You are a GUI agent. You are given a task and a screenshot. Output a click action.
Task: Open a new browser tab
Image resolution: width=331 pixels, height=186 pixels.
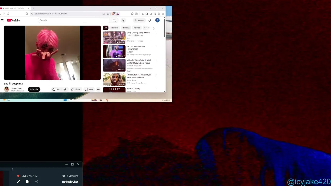34,8
